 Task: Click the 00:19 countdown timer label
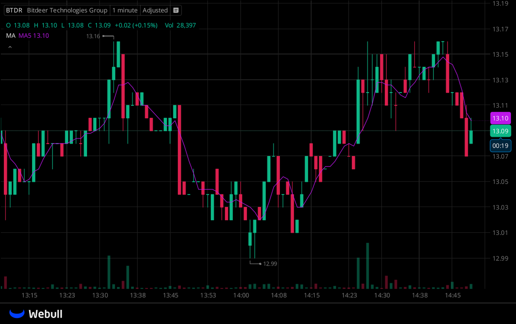500,146
